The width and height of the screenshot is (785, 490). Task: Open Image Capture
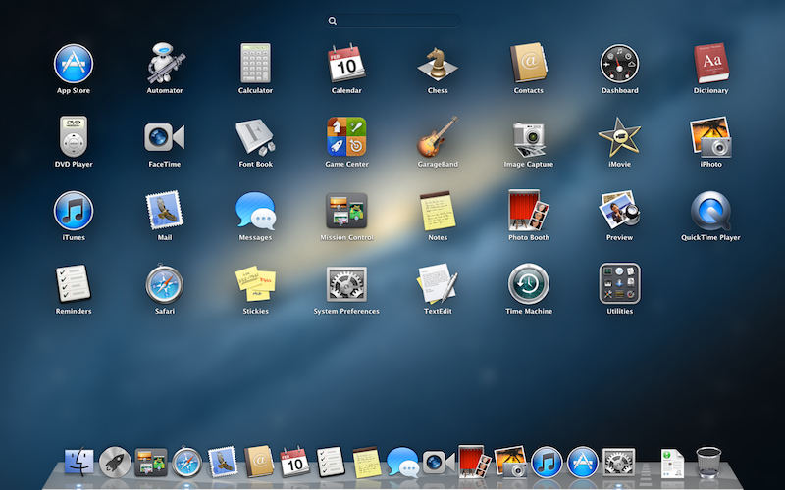pyautogui.click(x=528, y=137)
